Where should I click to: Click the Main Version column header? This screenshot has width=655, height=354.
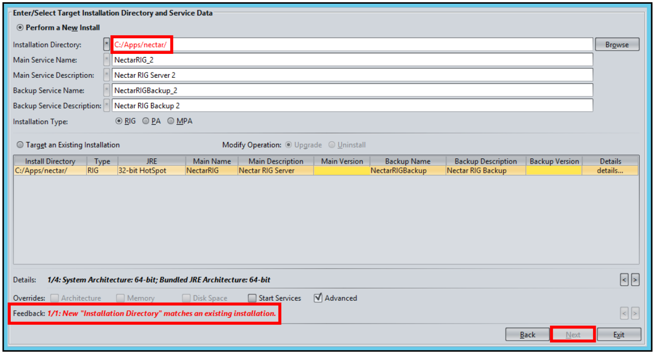pos(342,161)
